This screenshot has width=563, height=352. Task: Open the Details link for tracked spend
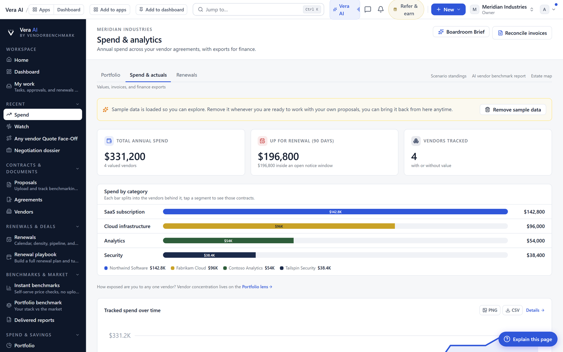pos(535,310)
